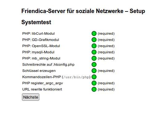The width and height of the screenshot is (159, 115).
Task: Click the (required) text next to OpenSSL-Modul
Action: 106,46
